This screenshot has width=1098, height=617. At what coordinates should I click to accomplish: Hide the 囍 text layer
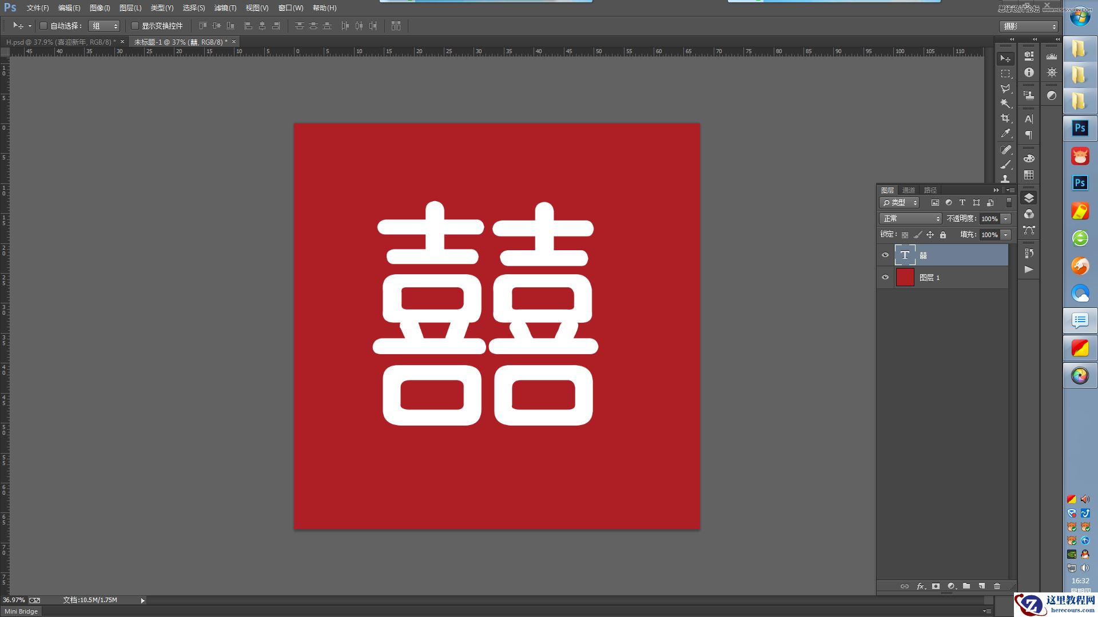point(885,255)
